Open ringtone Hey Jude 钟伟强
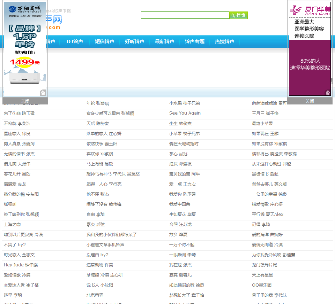The width and height of the screenshot is (335, 304). pos(21,265)
